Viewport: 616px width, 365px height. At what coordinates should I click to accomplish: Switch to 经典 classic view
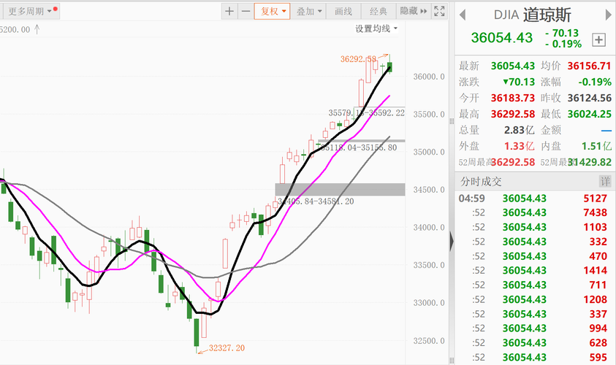point(379,12)
